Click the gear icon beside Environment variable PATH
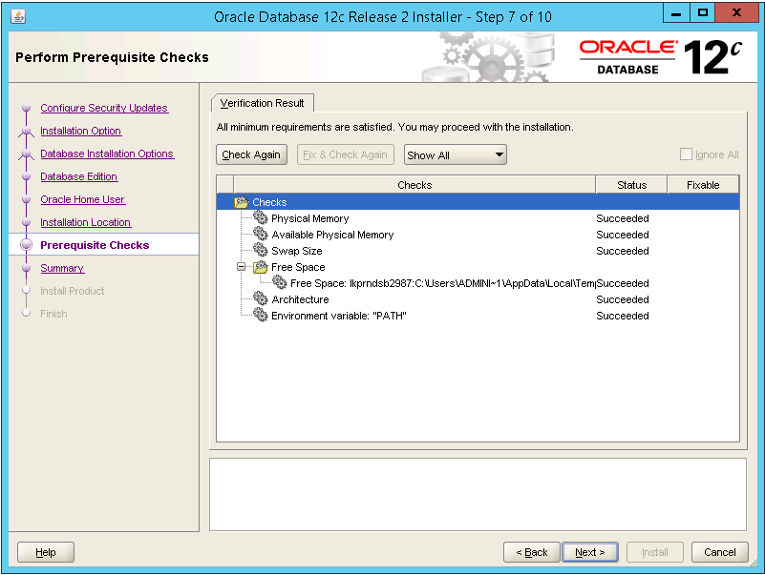This screenshot has height=575, width=765. coord(260,316)
